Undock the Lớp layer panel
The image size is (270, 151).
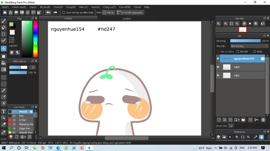(265, 36)
